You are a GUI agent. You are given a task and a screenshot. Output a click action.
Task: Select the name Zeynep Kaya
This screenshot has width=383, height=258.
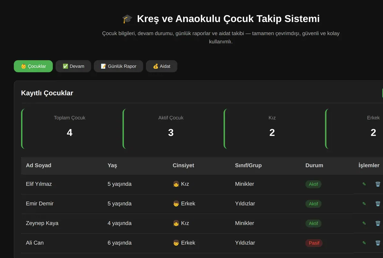tap(42, 223)
